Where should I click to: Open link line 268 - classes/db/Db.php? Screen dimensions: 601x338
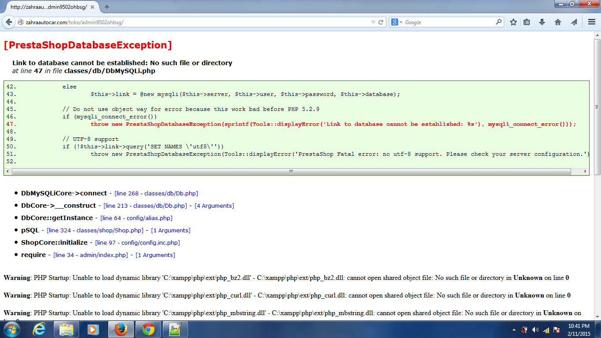click(x=156, y=193)
